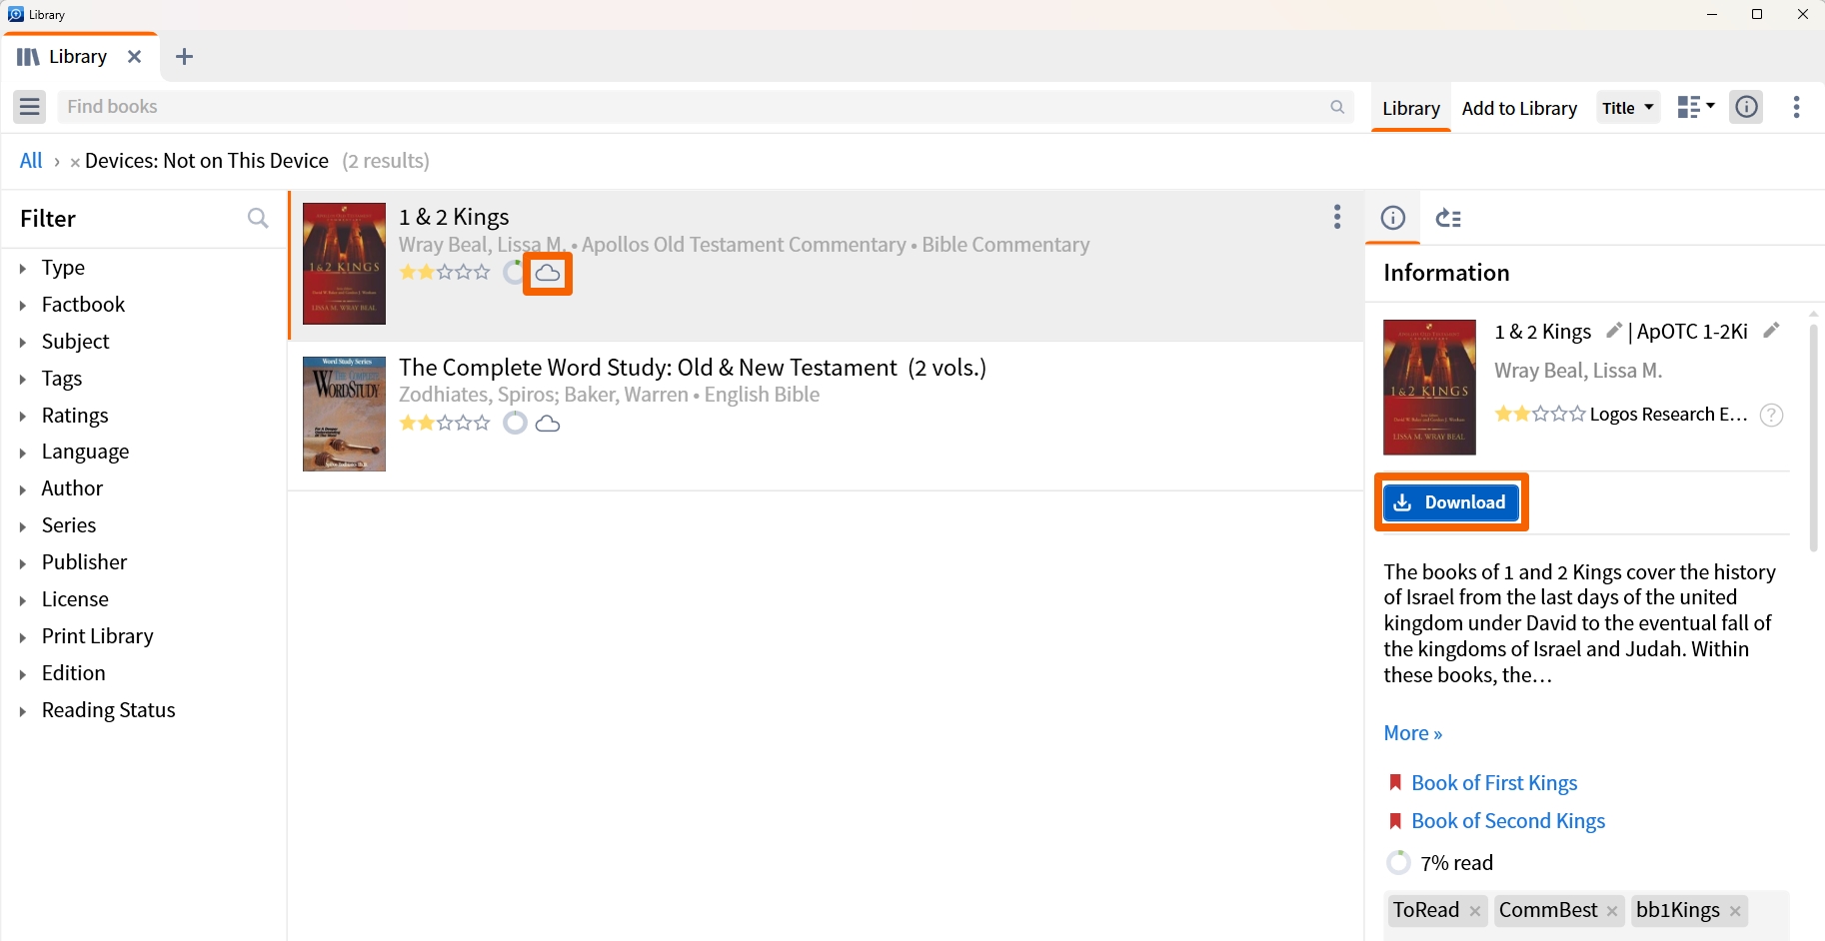Click the 7% read progress ring
This screenshot has height=941, width=1825.
1399,862
